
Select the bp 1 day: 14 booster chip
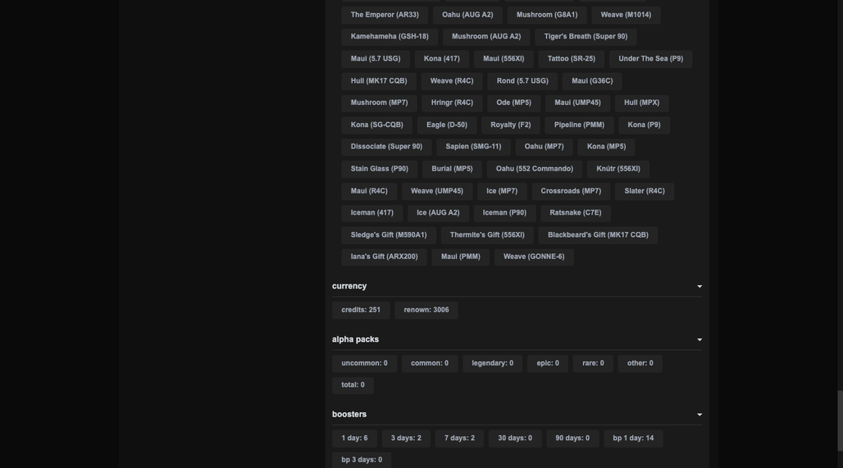point(633,438)
